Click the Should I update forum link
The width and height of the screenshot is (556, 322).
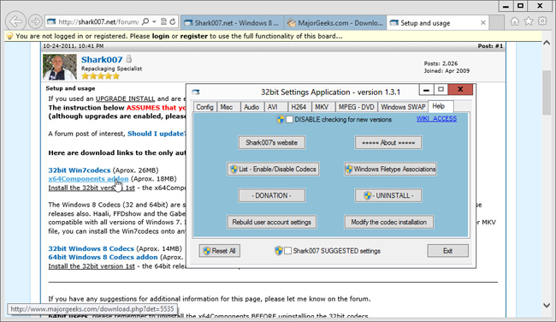click(x=157, y=134)
